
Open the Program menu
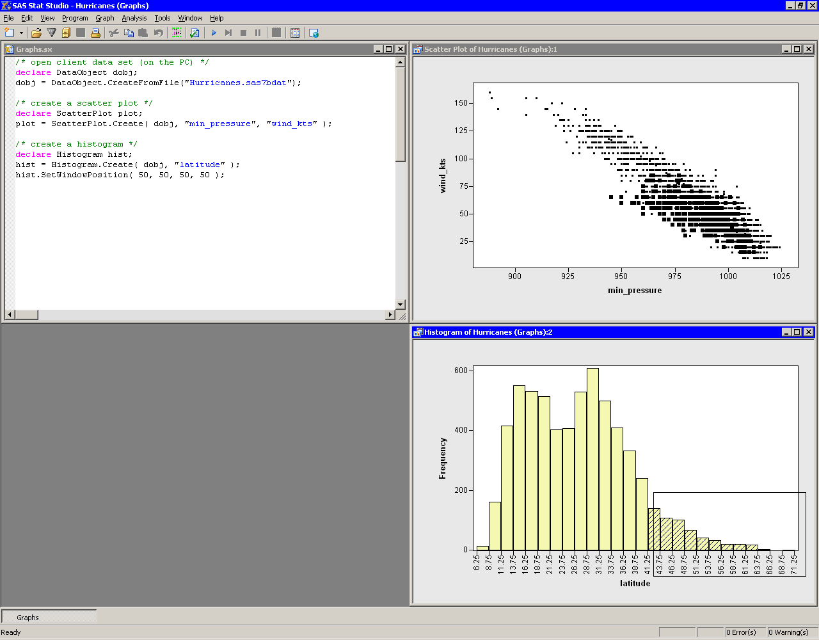pyautogui.click(x=75, y=18)
